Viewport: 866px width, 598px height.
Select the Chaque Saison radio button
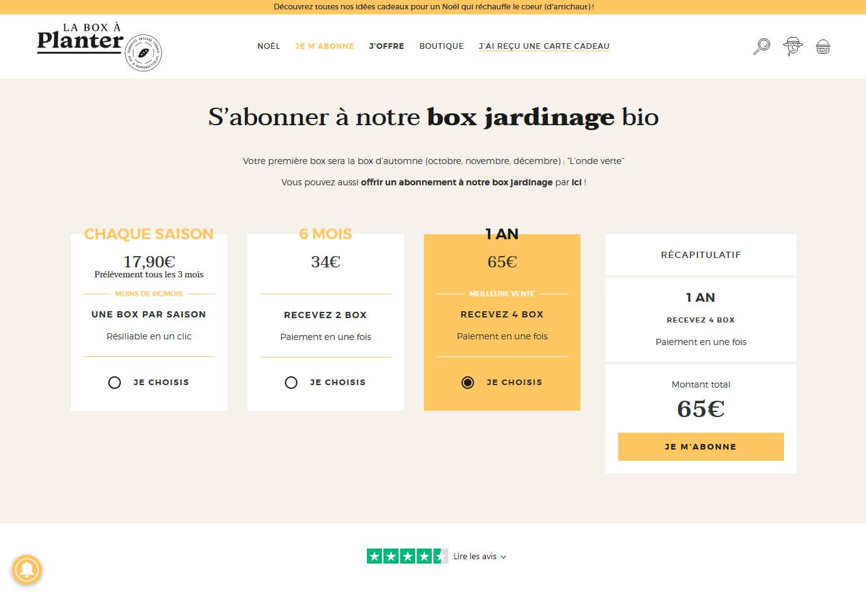coord(115,383)
